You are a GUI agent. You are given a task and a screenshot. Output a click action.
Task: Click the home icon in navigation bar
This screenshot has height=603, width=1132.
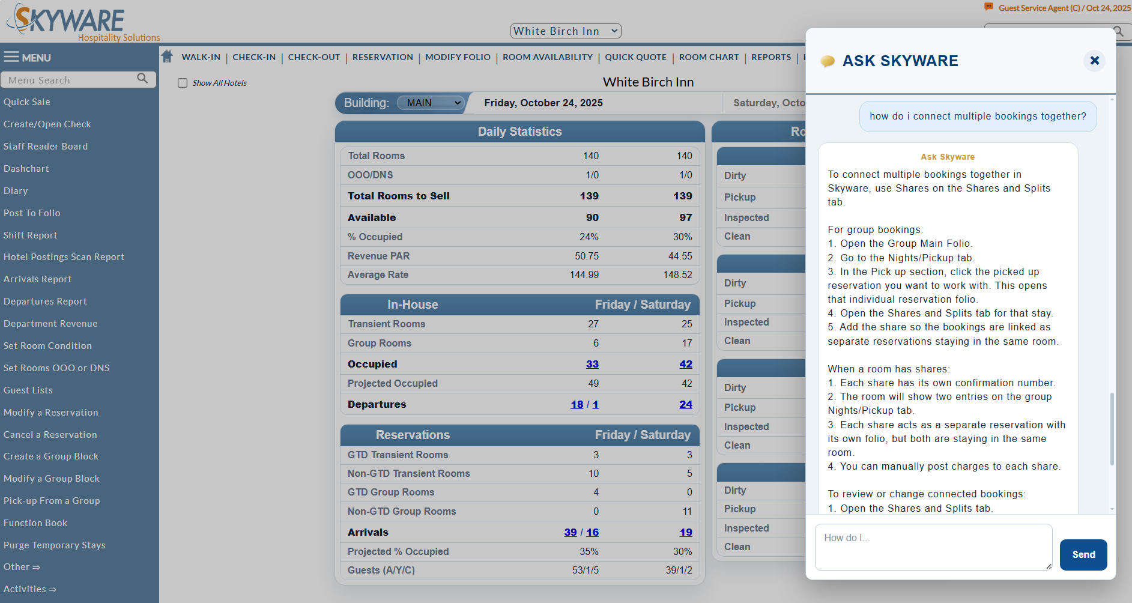pyautogui.click(x=168, y=56)
